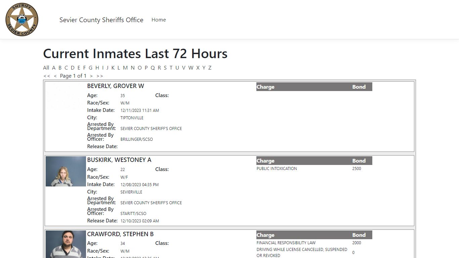Filter inmates by letter S
The width and height of the screenshot is (459, 258).
[x=165, y=68]
